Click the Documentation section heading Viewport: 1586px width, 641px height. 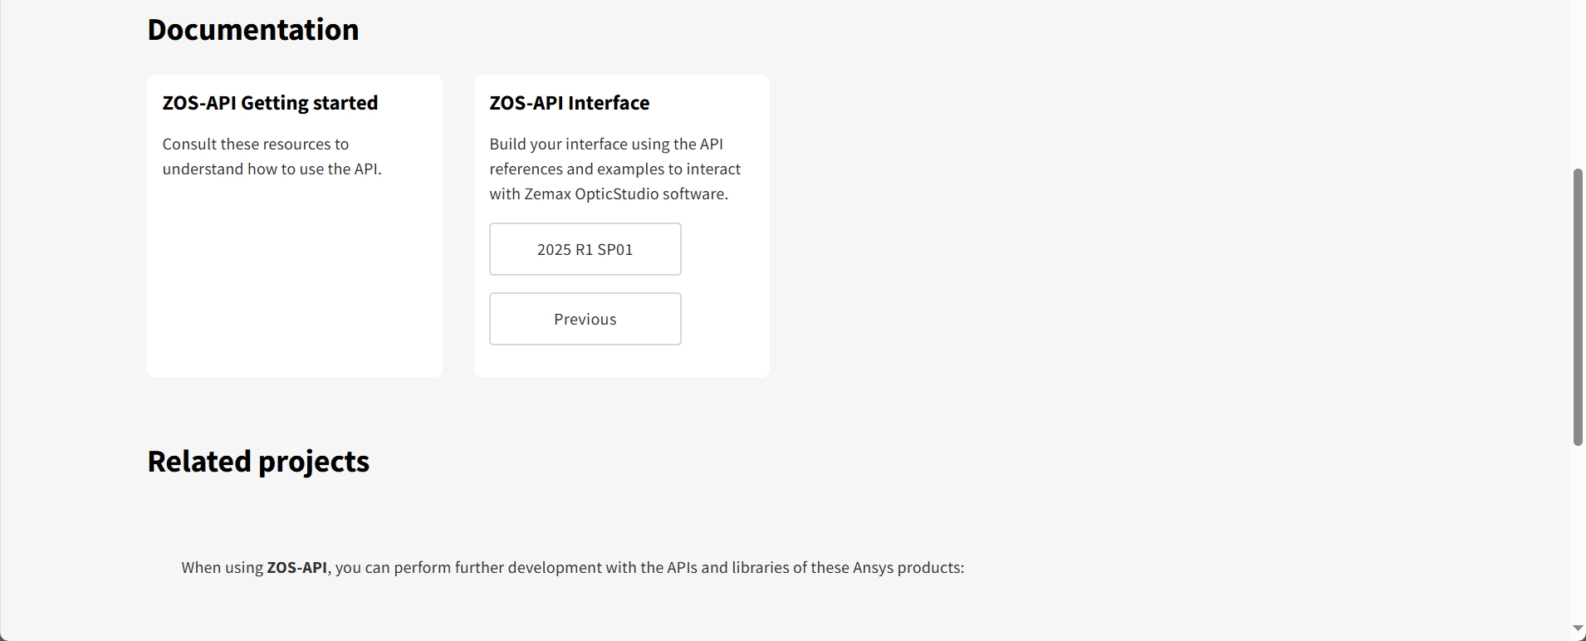[252, 30]
